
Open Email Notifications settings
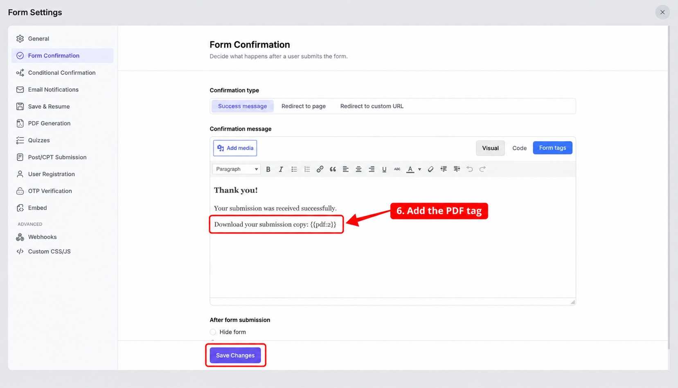62,90
